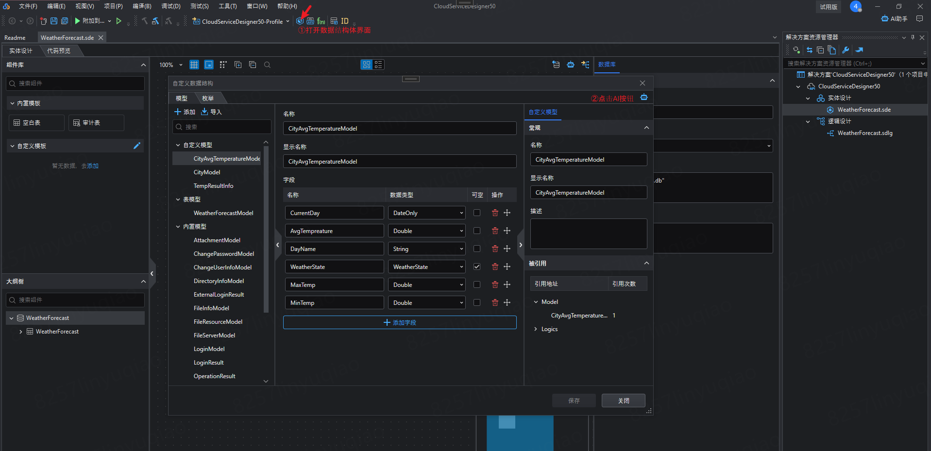Switch to the 枚举 tab
Viewport: 931px width, 451px height.
click(208, 98)
